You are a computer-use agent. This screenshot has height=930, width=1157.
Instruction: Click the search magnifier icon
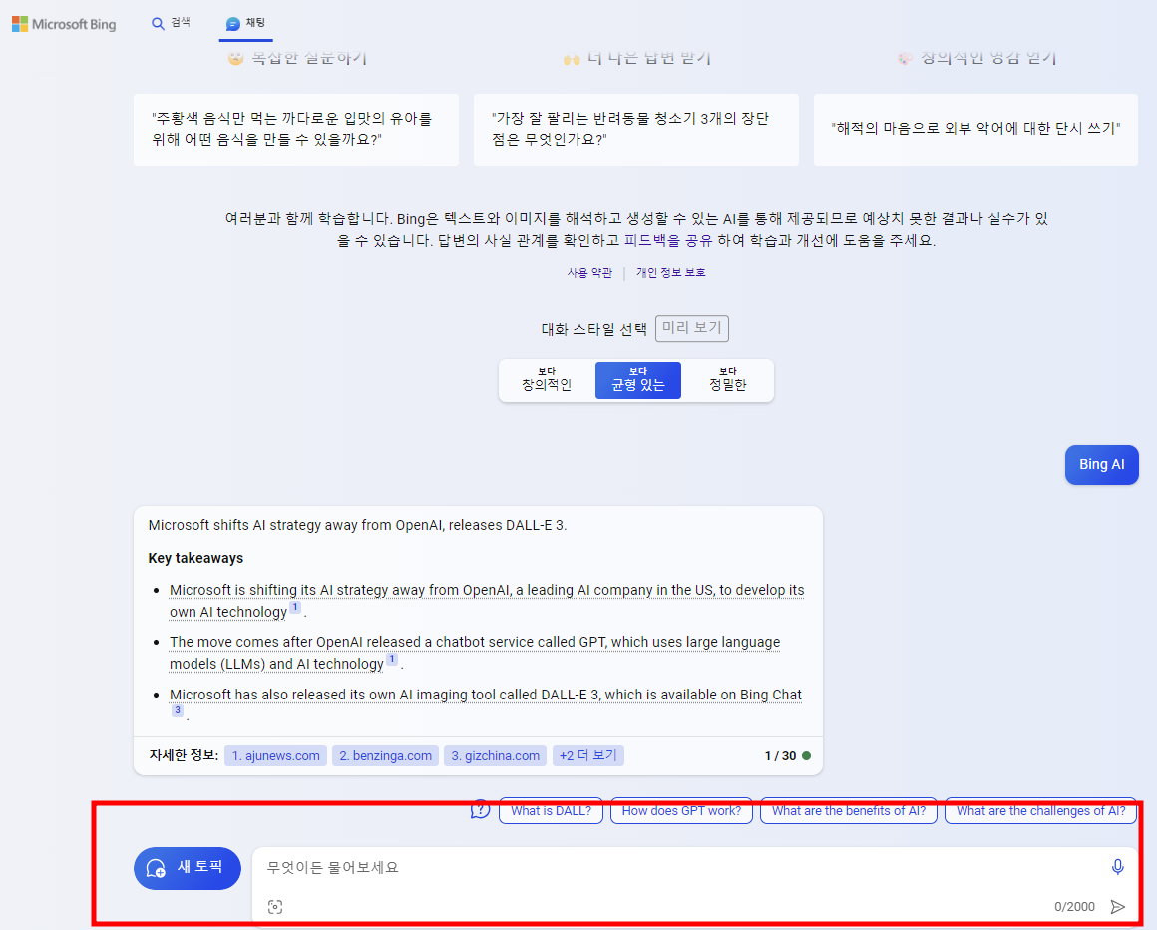158,24
